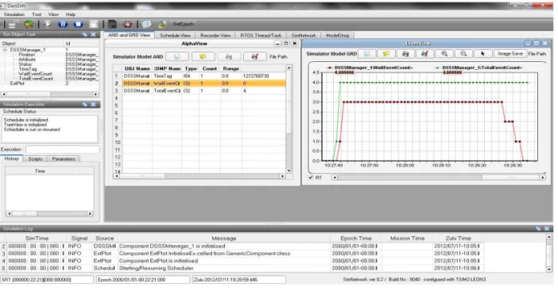
Task: Open the Simulation menu
Action: pyautogui.click(x=14, y=14)
